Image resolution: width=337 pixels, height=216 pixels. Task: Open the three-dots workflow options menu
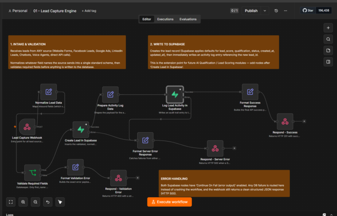[286, 11]
